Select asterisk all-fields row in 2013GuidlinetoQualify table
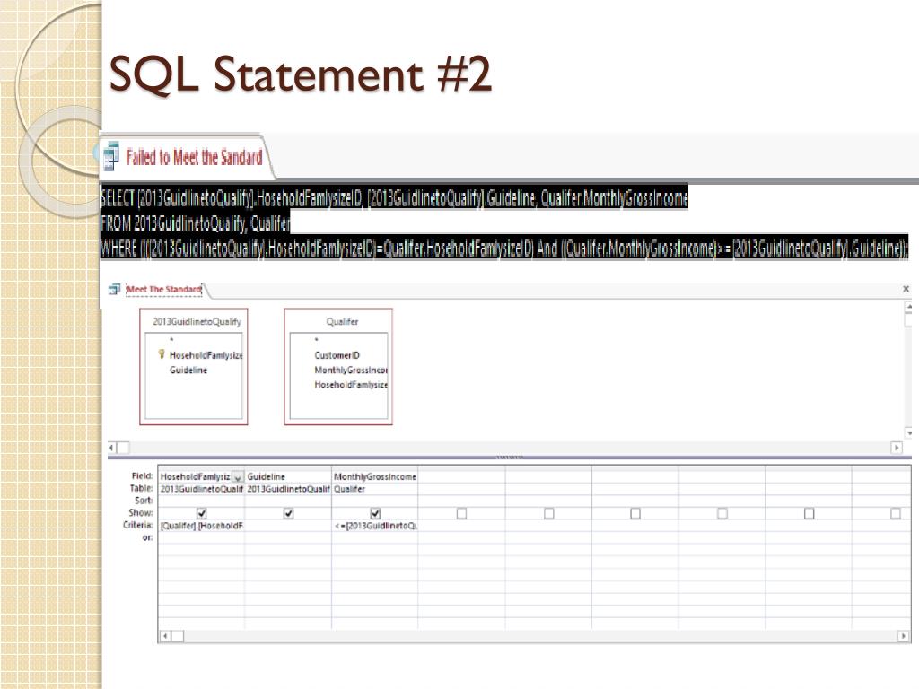Image resolution: width=919 pixels, height=689 pixels. (171, 340)
